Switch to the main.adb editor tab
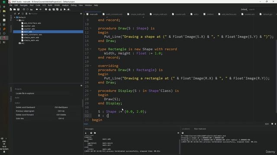Screen dimensions: 277x155 click(x=92, y=14)
